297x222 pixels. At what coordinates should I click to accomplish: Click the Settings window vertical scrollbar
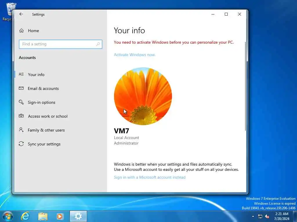(245, 86)
